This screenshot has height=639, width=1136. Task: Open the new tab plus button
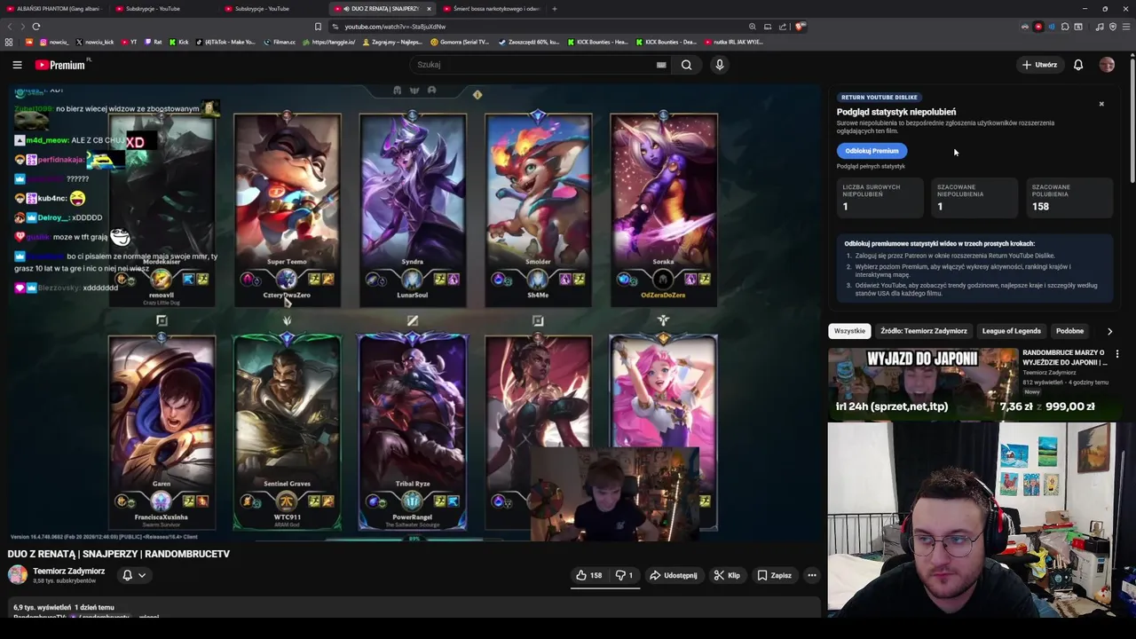coord(555,9)
